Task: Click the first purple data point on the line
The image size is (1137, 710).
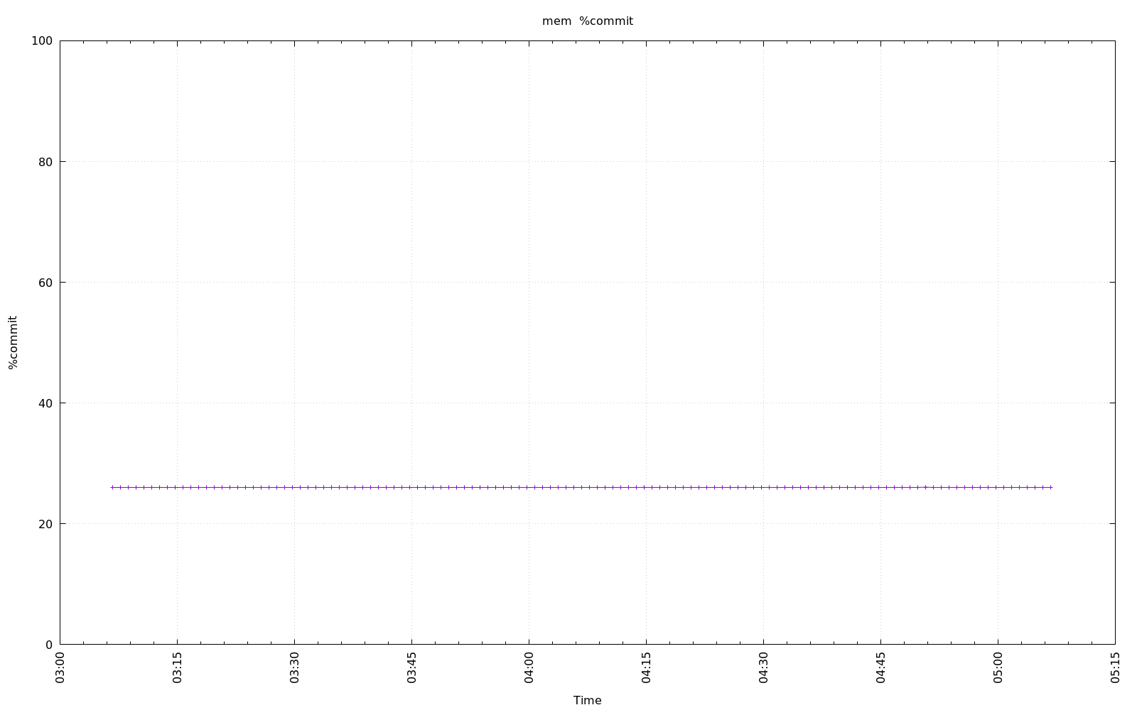Action: coord(112,487)
